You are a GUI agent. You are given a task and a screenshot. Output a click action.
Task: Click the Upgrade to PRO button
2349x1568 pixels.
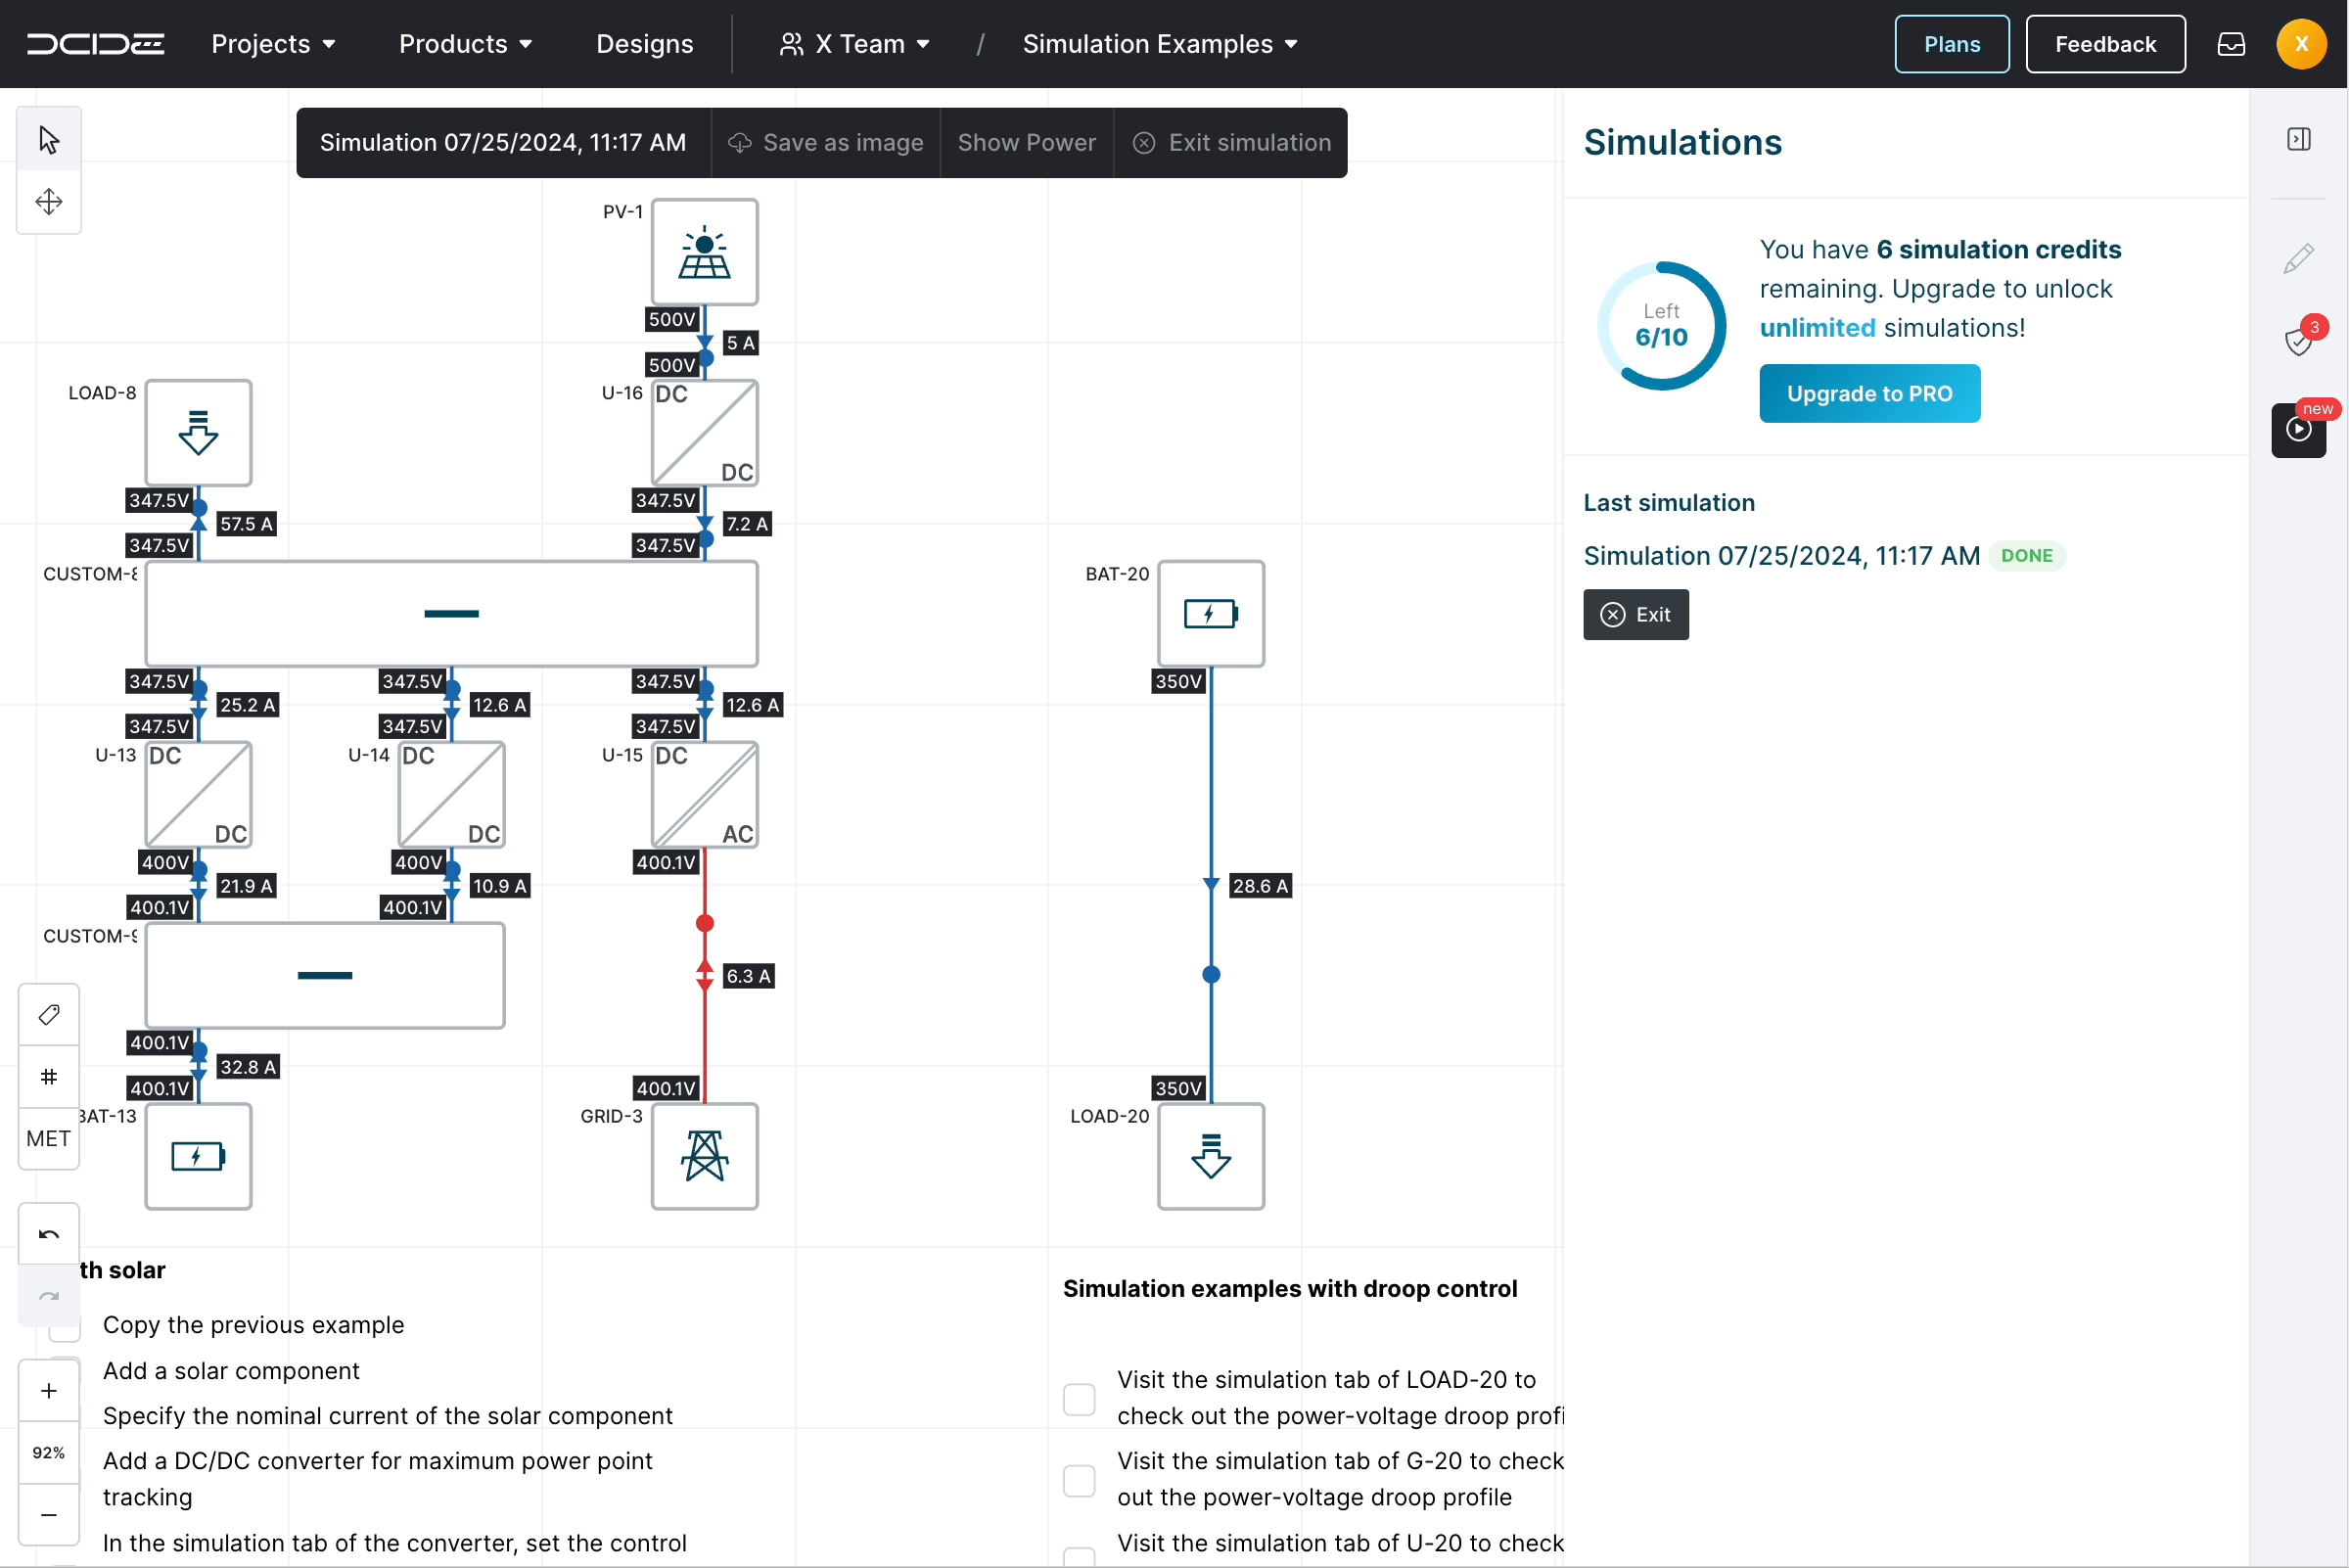1869,392
